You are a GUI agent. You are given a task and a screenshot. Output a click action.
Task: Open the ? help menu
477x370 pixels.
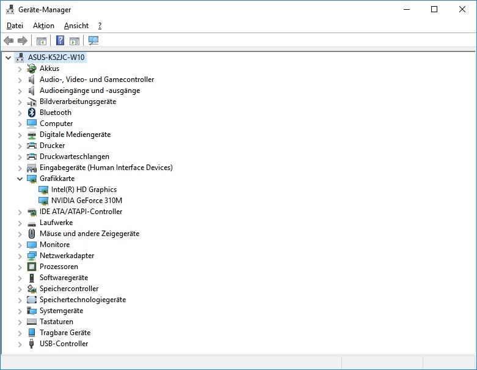100,26
